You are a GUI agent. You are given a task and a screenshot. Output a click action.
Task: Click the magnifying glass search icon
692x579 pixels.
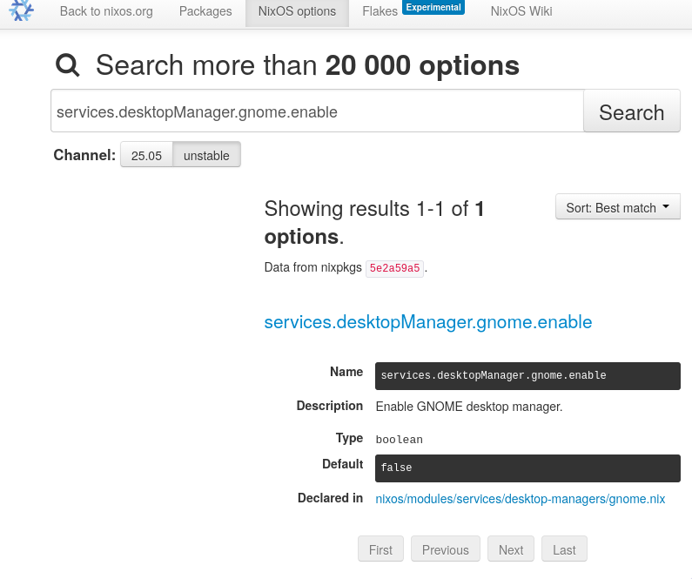point(68,65)
